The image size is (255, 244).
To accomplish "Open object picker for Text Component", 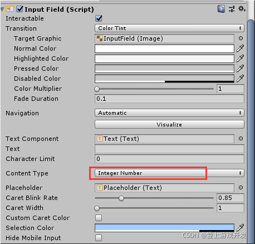I will [x=241, y=139].
